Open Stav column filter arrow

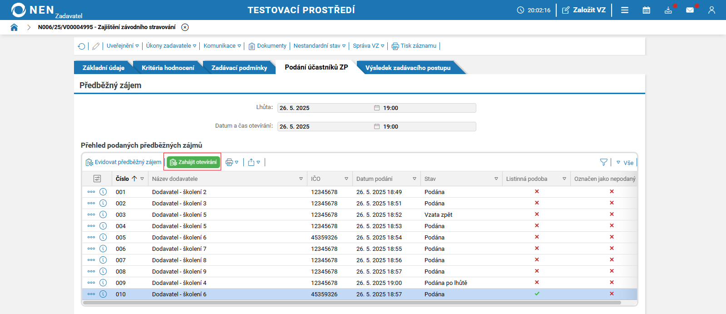pos(496,179)
